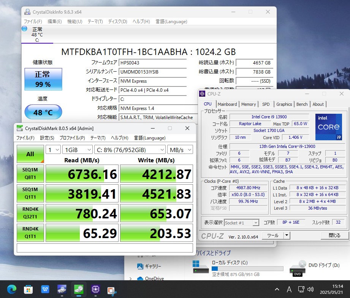Run all benchmarks with the All button
This screenshot has height=298, width=350.
pos(30,154)
